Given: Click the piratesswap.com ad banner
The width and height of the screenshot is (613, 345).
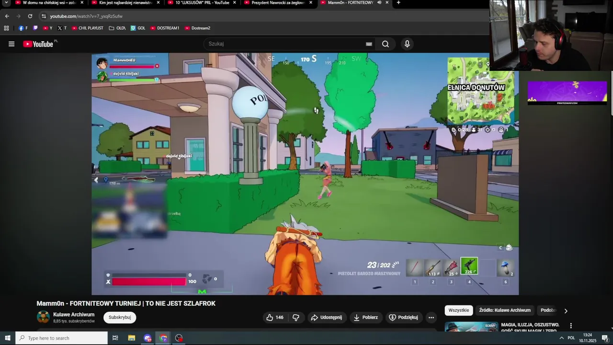Looking at the screenshot, I should (x=567, y=93).
